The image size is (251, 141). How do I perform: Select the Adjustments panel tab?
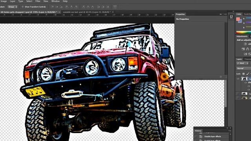pos(242,36)
